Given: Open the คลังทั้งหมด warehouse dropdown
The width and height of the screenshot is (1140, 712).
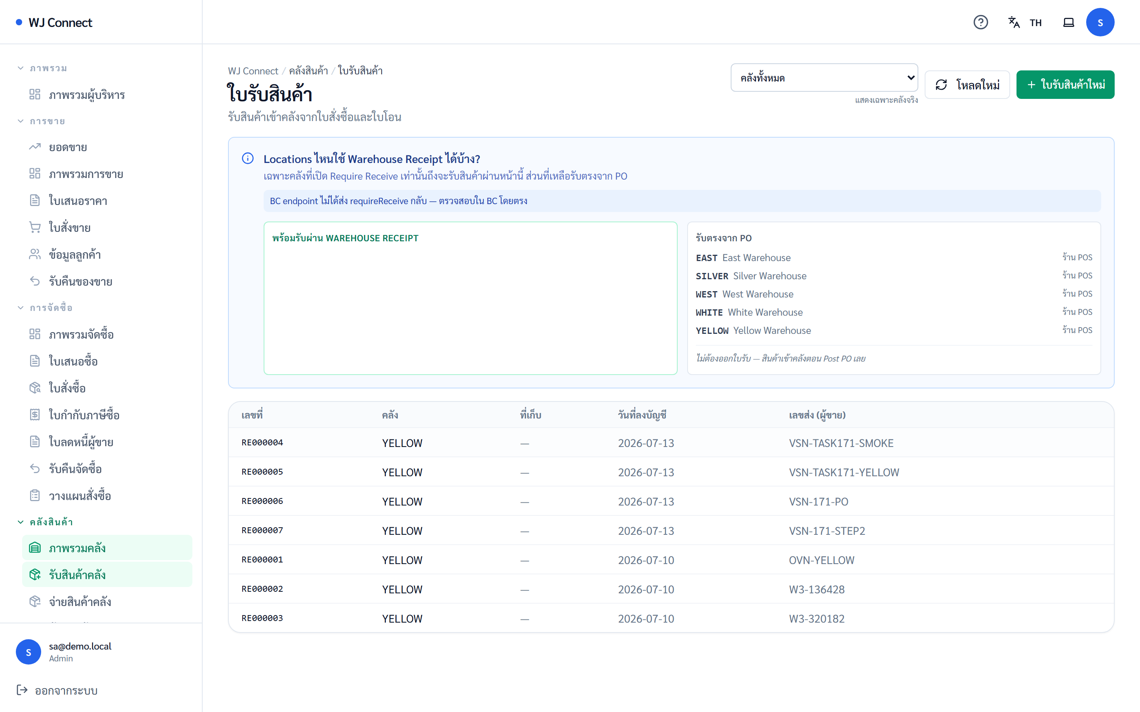Looking at the screenshot, I should [x=824, y=78].
